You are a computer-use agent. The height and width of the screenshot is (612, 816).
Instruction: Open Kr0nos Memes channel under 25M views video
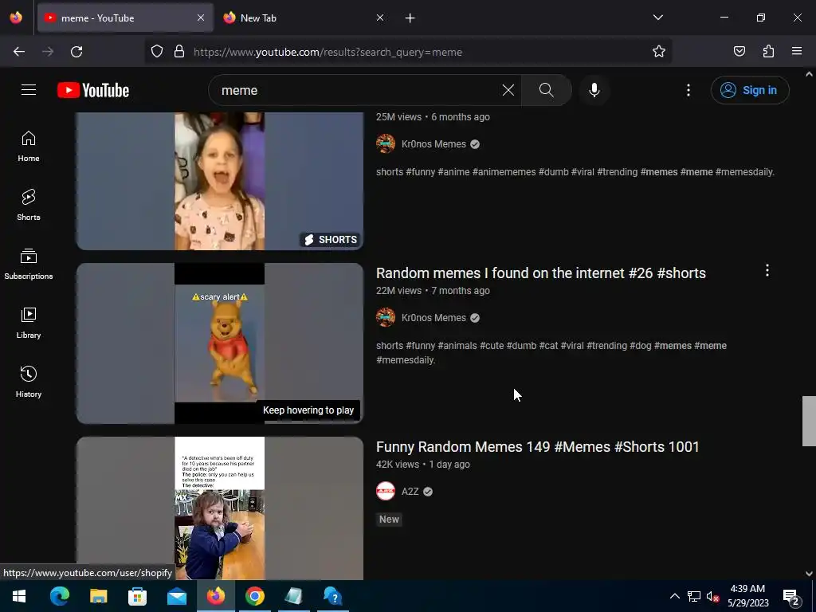click(x=433, y=144)
